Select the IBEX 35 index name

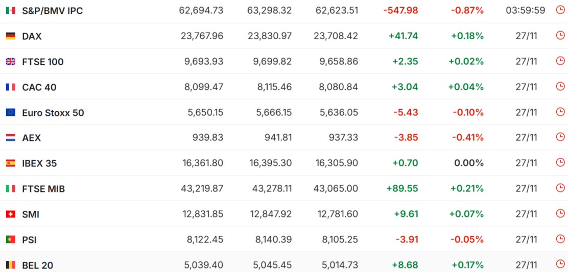tap(39, 163)
